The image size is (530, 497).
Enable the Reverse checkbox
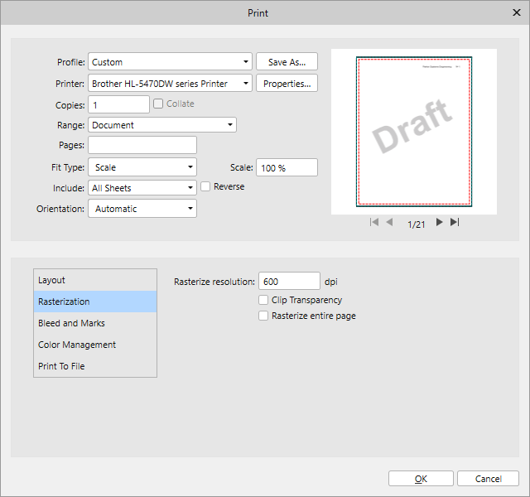206,187
